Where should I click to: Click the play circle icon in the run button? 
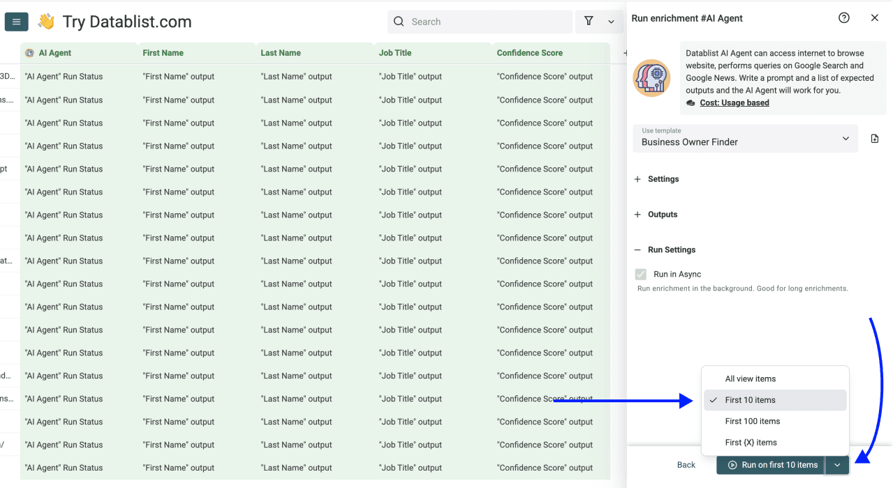pos(731,465)
